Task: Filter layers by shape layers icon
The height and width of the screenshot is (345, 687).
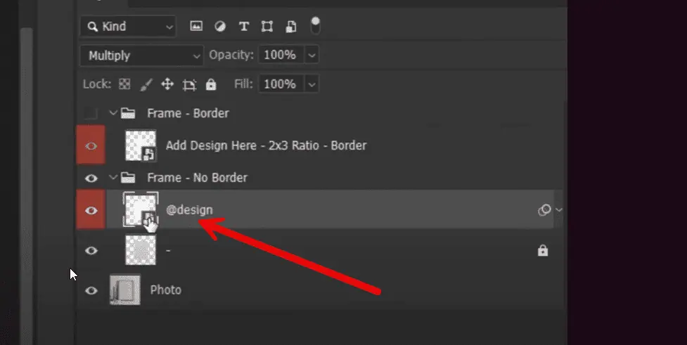Action: (267, 27)
